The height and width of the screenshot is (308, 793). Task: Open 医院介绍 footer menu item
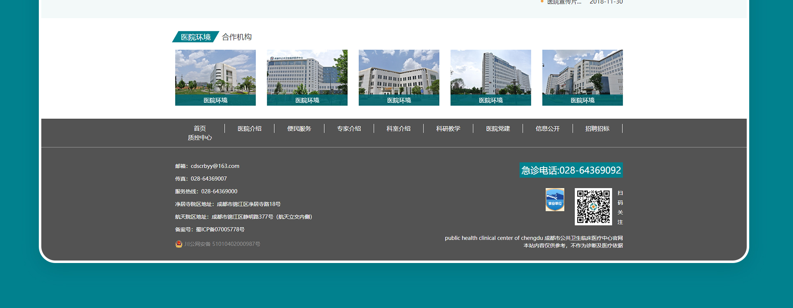click(x=249, y=128)
